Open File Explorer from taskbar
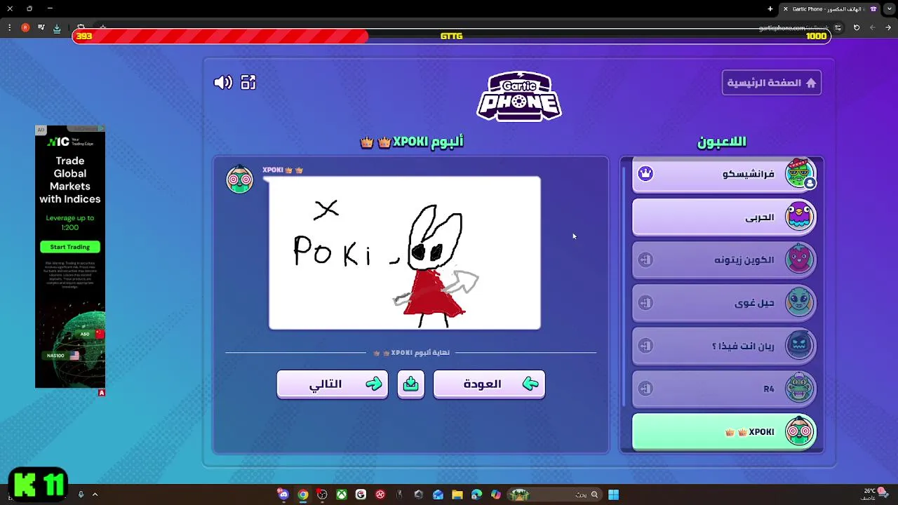 tap(457, 494)
